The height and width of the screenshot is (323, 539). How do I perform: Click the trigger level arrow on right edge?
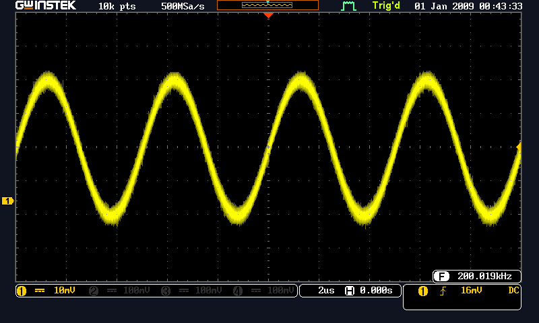(518, 146)
